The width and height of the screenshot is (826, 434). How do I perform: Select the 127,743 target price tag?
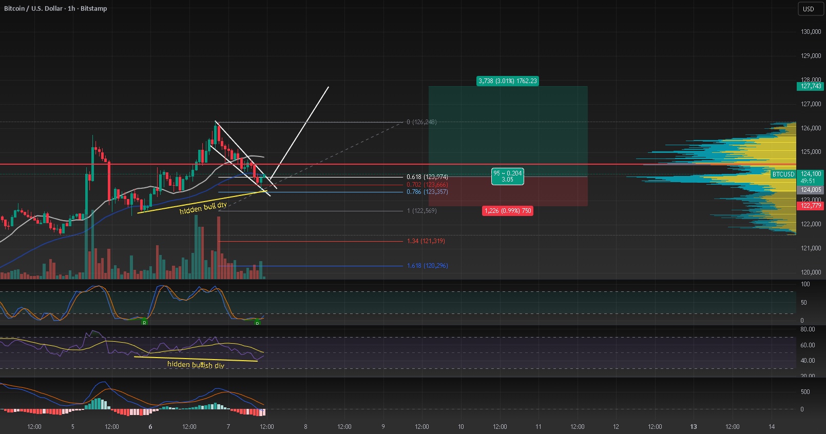point(811,86)
